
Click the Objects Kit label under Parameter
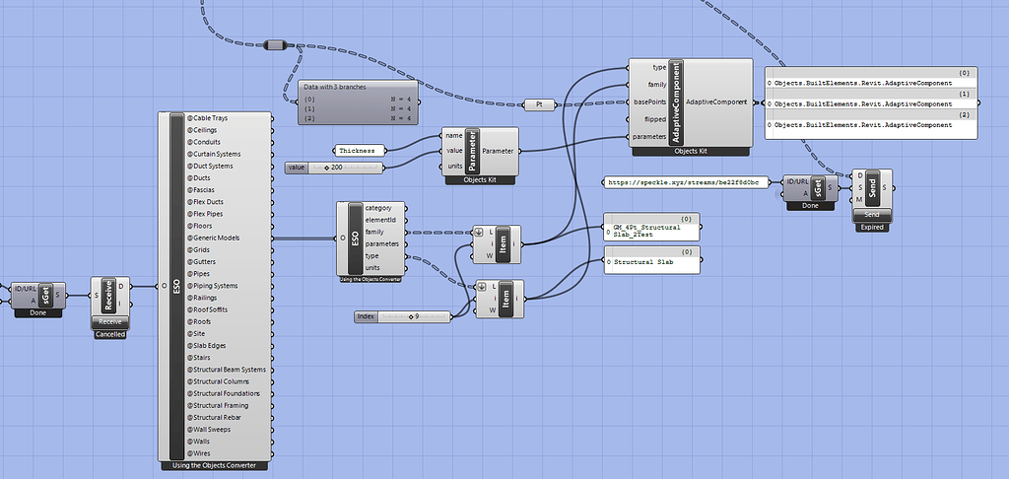coord(481,181)
